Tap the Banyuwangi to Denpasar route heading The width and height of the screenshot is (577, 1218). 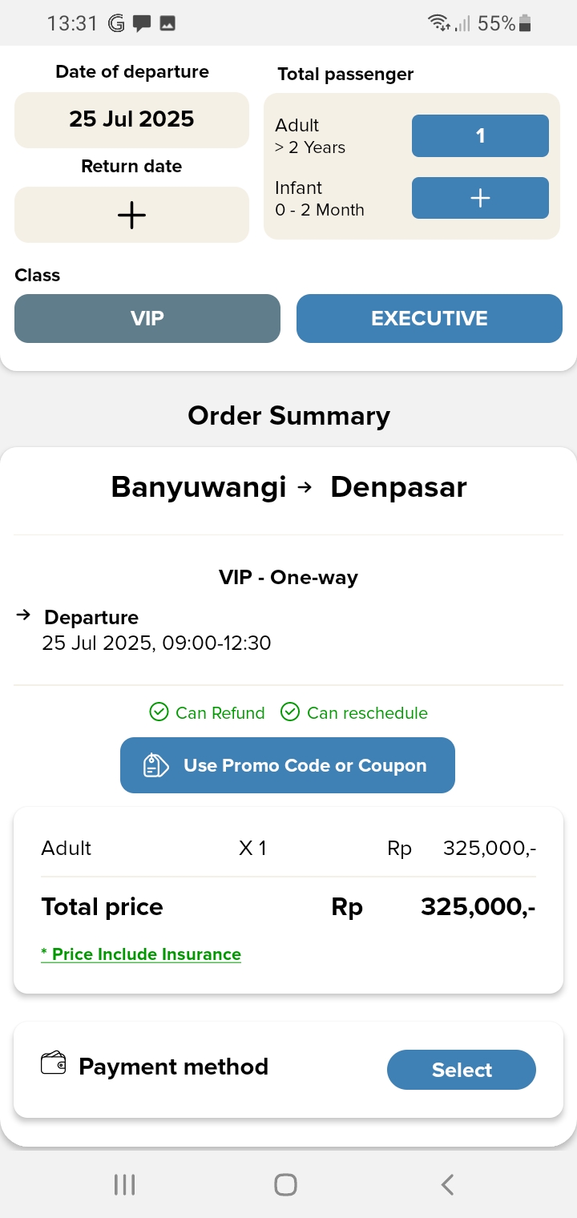(x=288, y=487)
